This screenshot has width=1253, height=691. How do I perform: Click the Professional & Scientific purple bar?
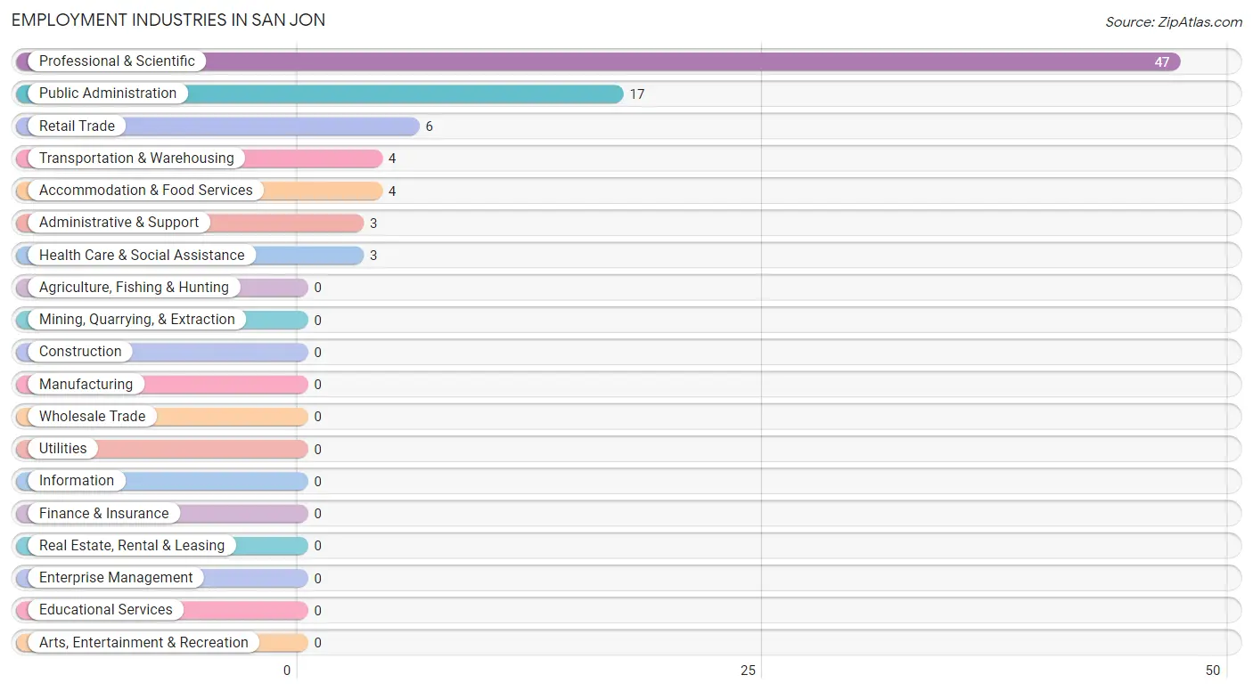click(x=598, y=61)
